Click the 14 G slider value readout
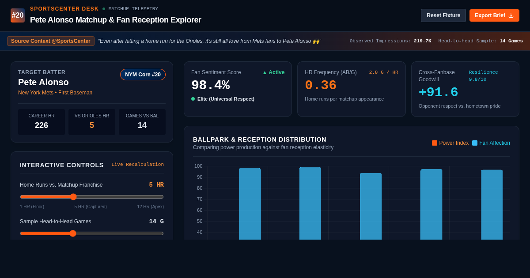Image resolution: width=530 pixels, height=278 pixels. [x=156, y=222]
